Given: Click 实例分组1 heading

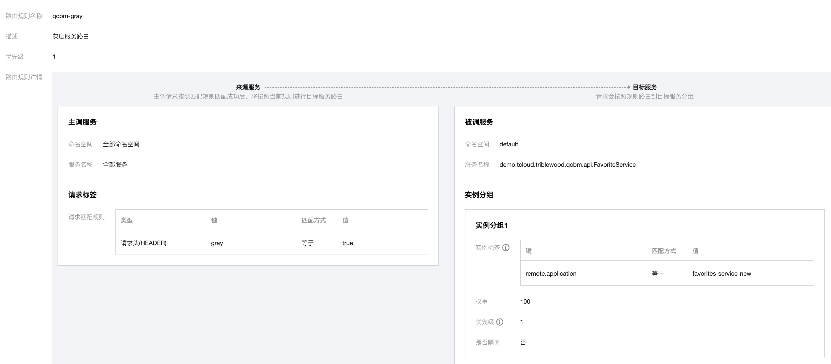Looking at the screenshot, I should pyautogui.click(x=492, y=225).
